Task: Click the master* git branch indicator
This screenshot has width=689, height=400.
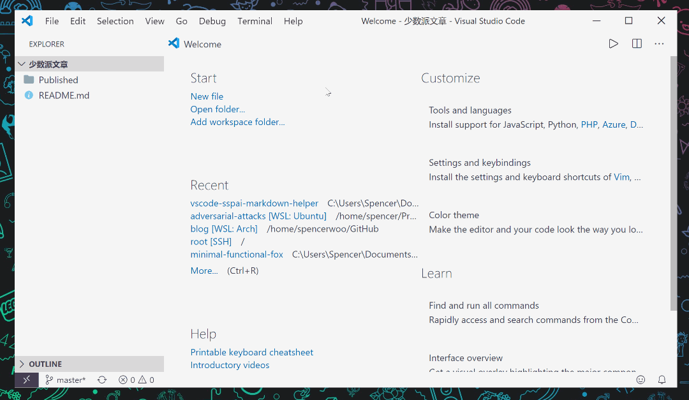Action: [66, 380]
